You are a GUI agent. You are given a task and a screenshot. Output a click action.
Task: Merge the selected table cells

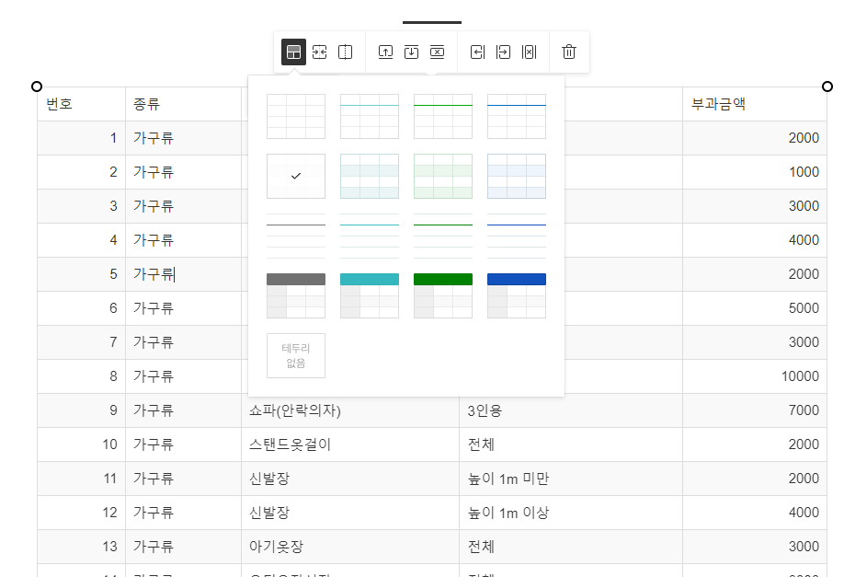click(x=319, y=52)
